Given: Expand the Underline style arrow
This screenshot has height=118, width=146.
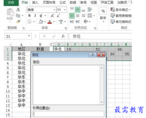Looking at the screenshot, I should point(45,16).
